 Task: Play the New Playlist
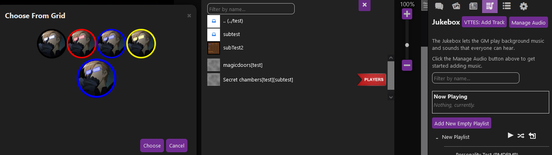[511, 136]
